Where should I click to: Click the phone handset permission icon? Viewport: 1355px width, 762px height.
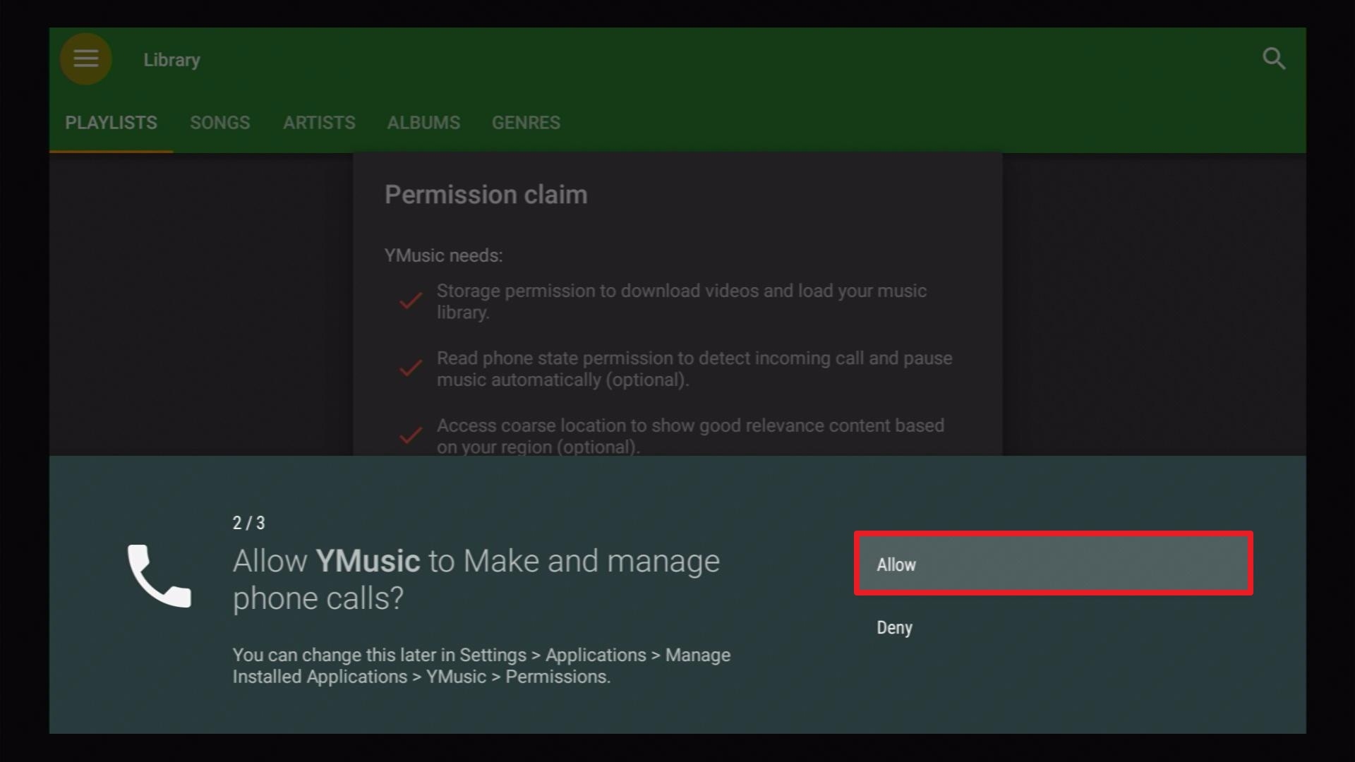point(159,575)
